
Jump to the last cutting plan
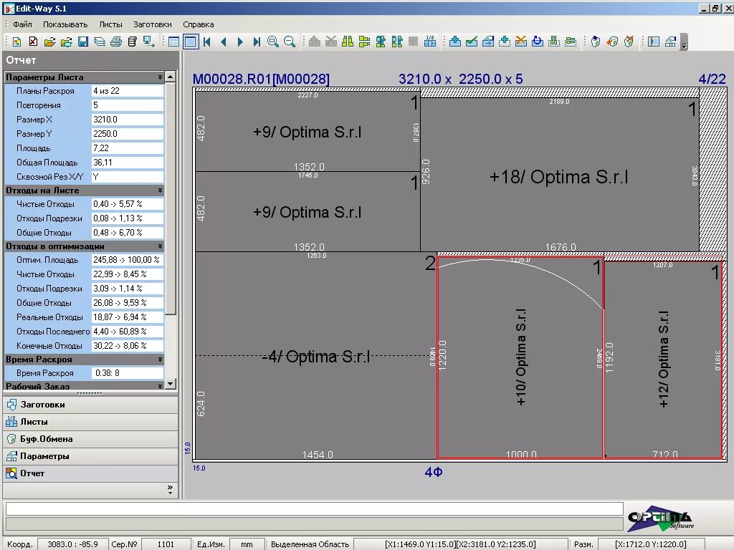(257, 42)
